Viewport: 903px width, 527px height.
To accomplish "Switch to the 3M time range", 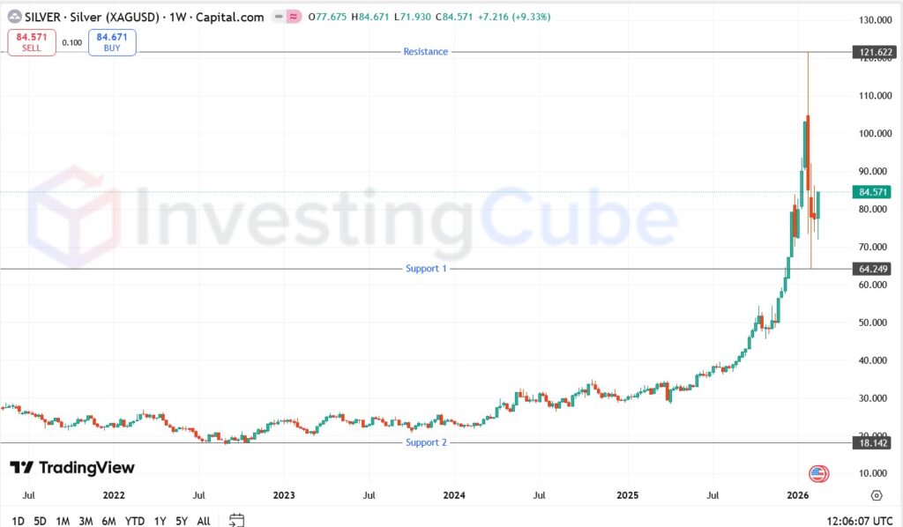I will point(86,521).
